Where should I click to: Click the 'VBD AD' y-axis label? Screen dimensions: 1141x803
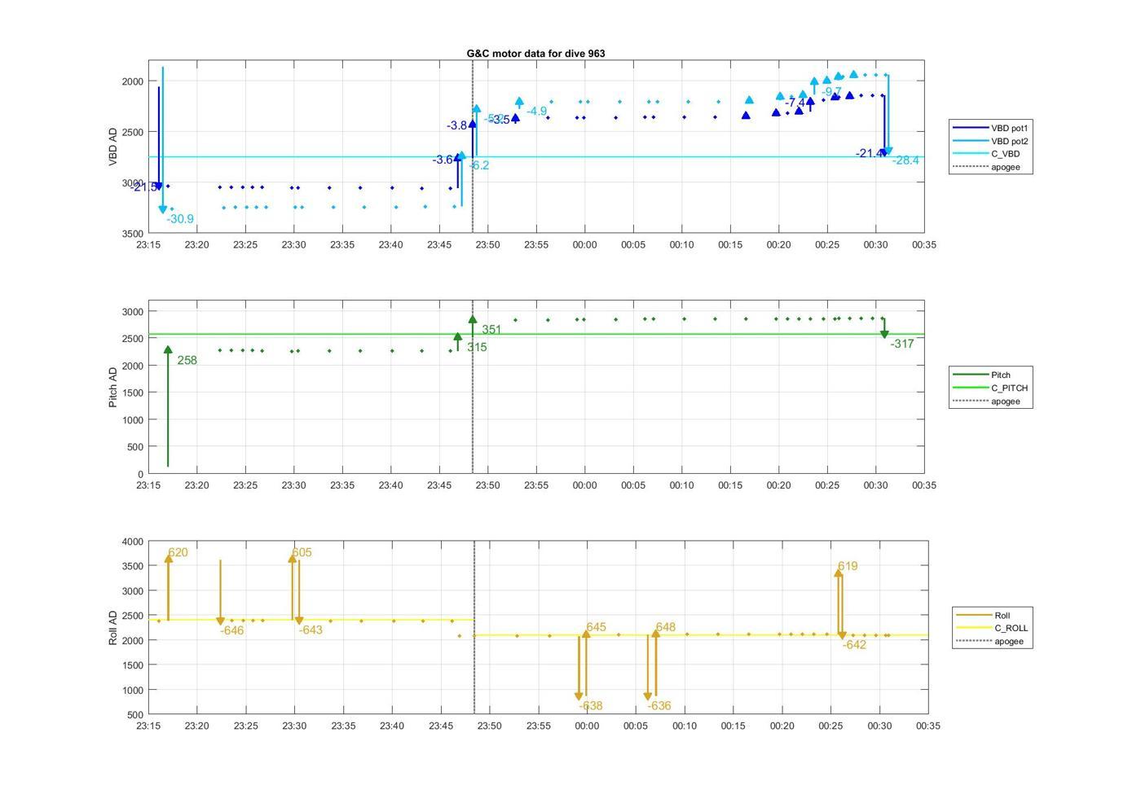tap(113, 147)
